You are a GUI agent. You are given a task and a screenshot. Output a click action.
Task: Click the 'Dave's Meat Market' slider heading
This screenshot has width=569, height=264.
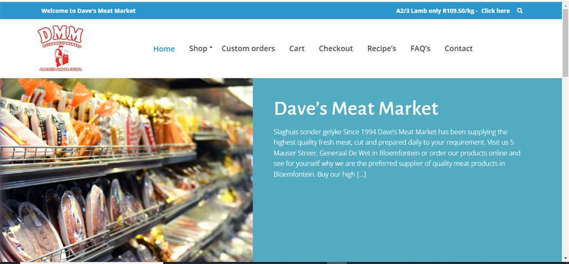pos(356,108)
